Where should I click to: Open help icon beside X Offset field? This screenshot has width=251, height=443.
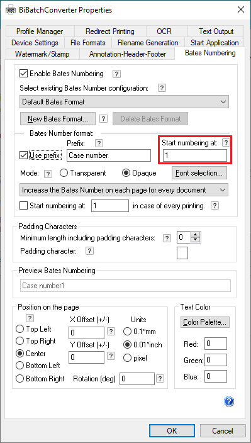[x=111, y=332]
